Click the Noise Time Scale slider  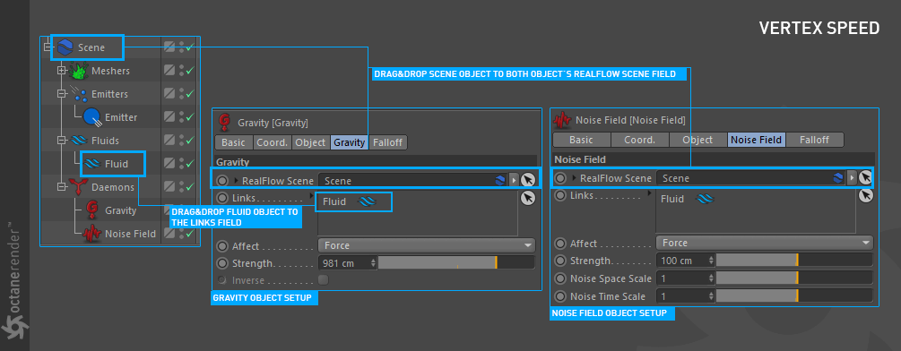pyautogui.click(x=794, y=296)
